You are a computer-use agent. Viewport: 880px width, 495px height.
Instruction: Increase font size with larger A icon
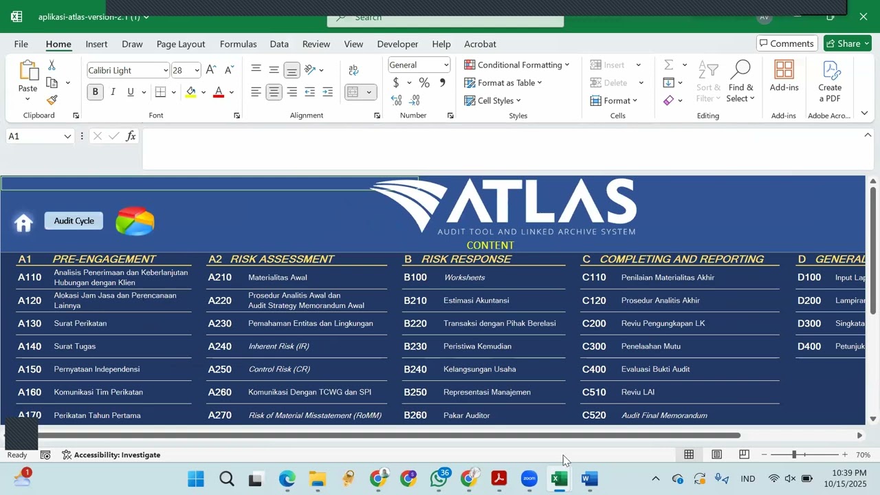[x=211, y=70]
